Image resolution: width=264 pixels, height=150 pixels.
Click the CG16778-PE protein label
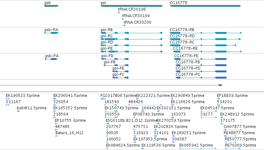186,56
